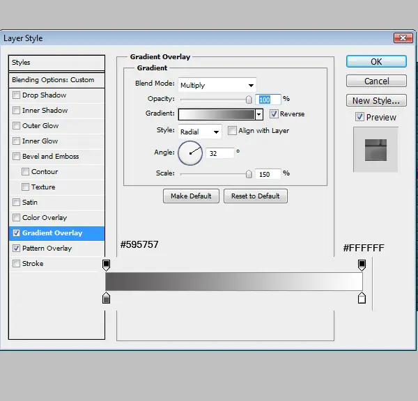Image resolution: width=418 pixels, height=401 pixels.
Task: Click the gradient preview swatch
Action: coord(217,115)
